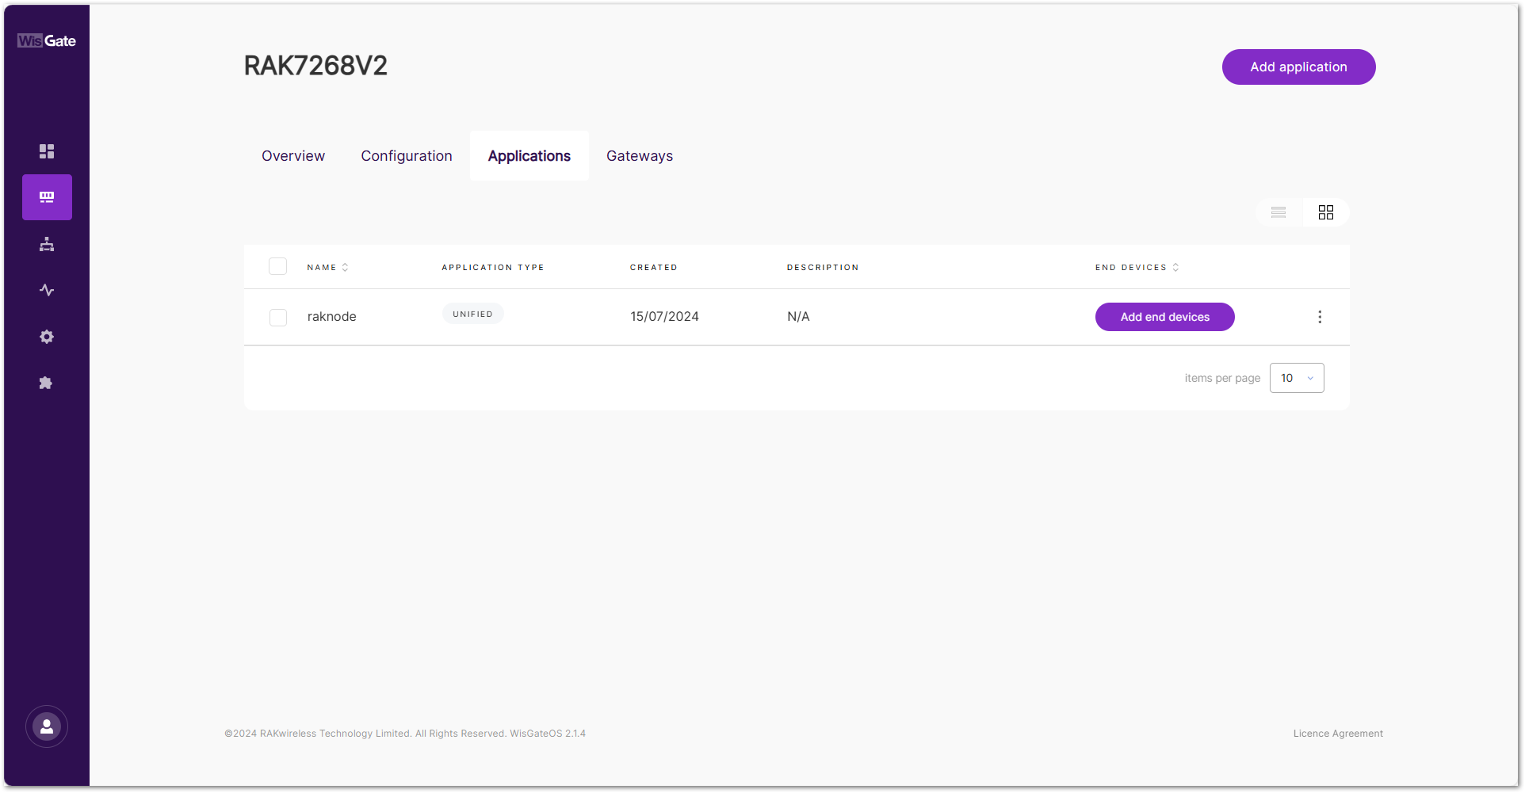The height and width of the screenshot is (793, 1525).
Task: Click the WisGateOS copyright footer text
Action: [x=405, y=734]
